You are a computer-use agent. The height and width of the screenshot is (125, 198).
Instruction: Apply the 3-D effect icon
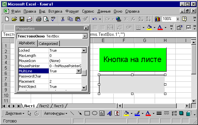point(189,113)
